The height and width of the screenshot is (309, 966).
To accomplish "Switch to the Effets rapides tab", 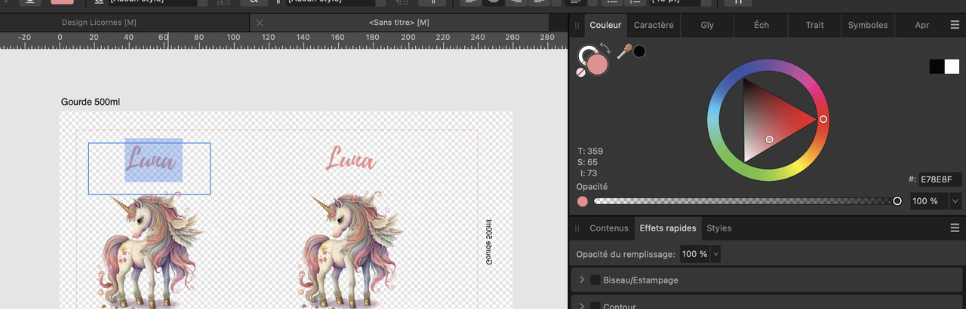I will click(667, 228).
